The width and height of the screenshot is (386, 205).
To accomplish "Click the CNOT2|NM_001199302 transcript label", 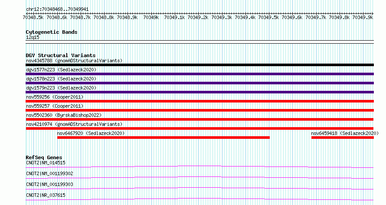I will (x=49, y=173).
